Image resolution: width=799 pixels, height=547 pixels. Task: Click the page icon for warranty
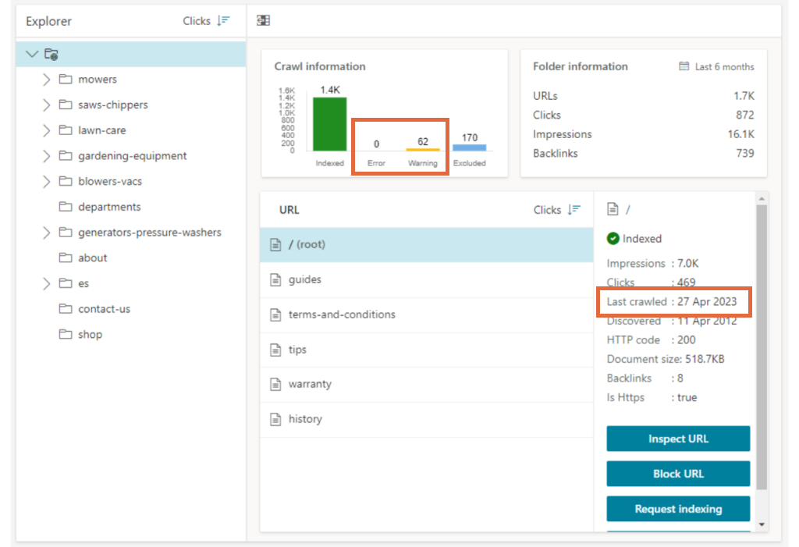click(x=275, y=385)
